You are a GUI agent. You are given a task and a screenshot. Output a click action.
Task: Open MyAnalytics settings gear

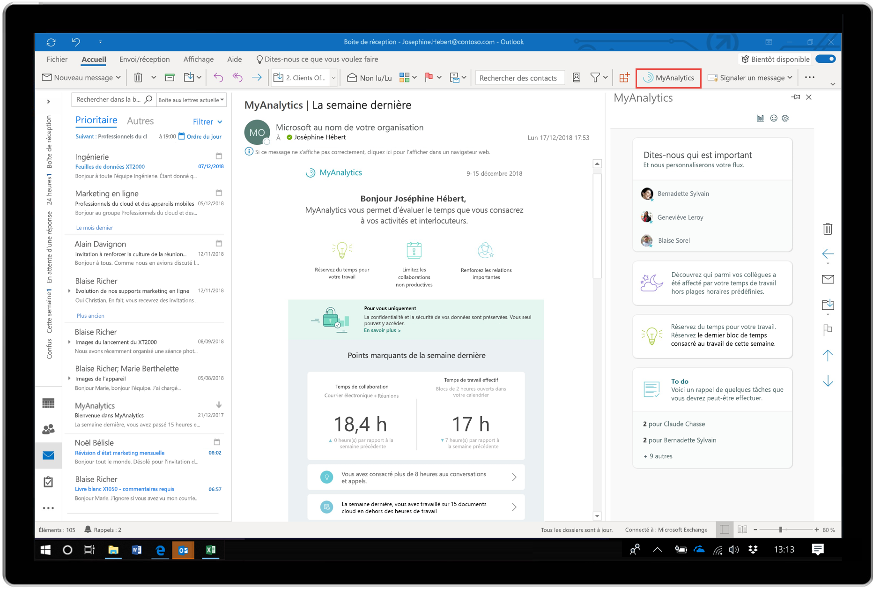(785, 118)
